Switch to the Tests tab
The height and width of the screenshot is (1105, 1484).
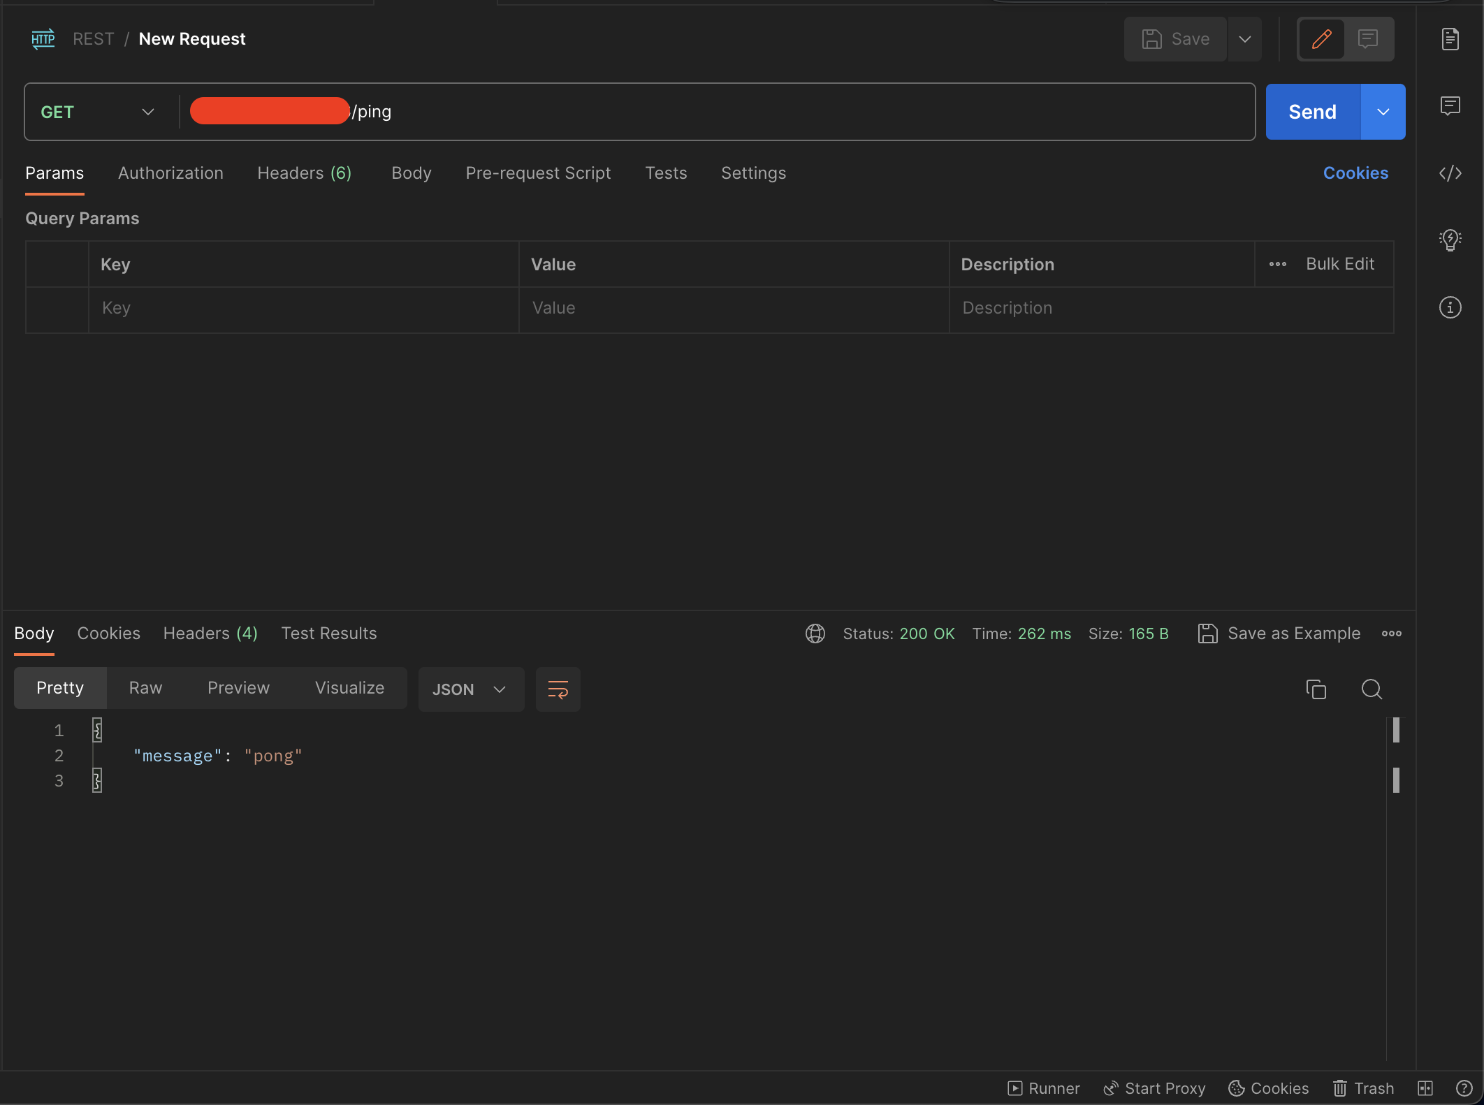pyautogui.click(x=665, y=172)
